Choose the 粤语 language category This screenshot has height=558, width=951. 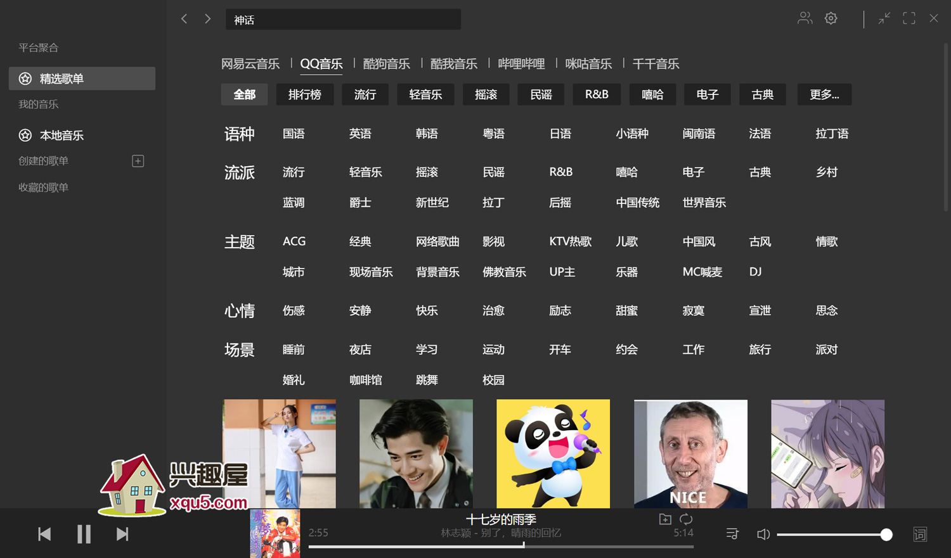pos(493,134)
